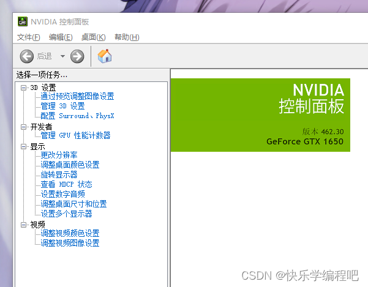Screen dimensions: 368x287
Task: Open the back history dropdown arrow
Action: tap(62, 56)
